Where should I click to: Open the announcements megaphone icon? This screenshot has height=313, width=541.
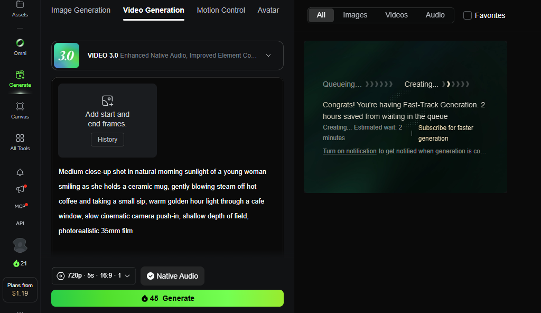click(21, 189)
